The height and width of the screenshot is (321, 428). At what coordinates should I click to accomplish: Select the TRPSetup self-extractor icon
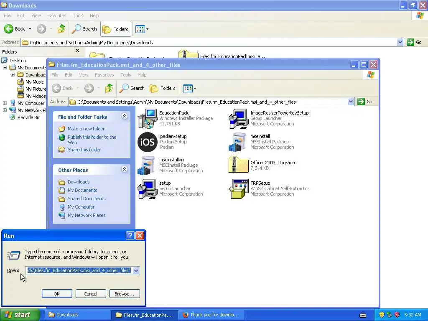[239, 189]
